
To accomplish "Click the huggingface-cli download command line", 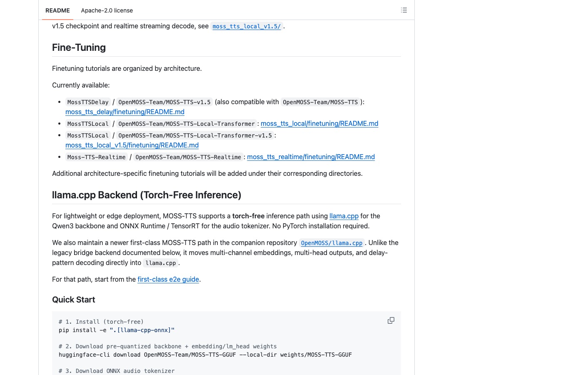I will 205,355.
